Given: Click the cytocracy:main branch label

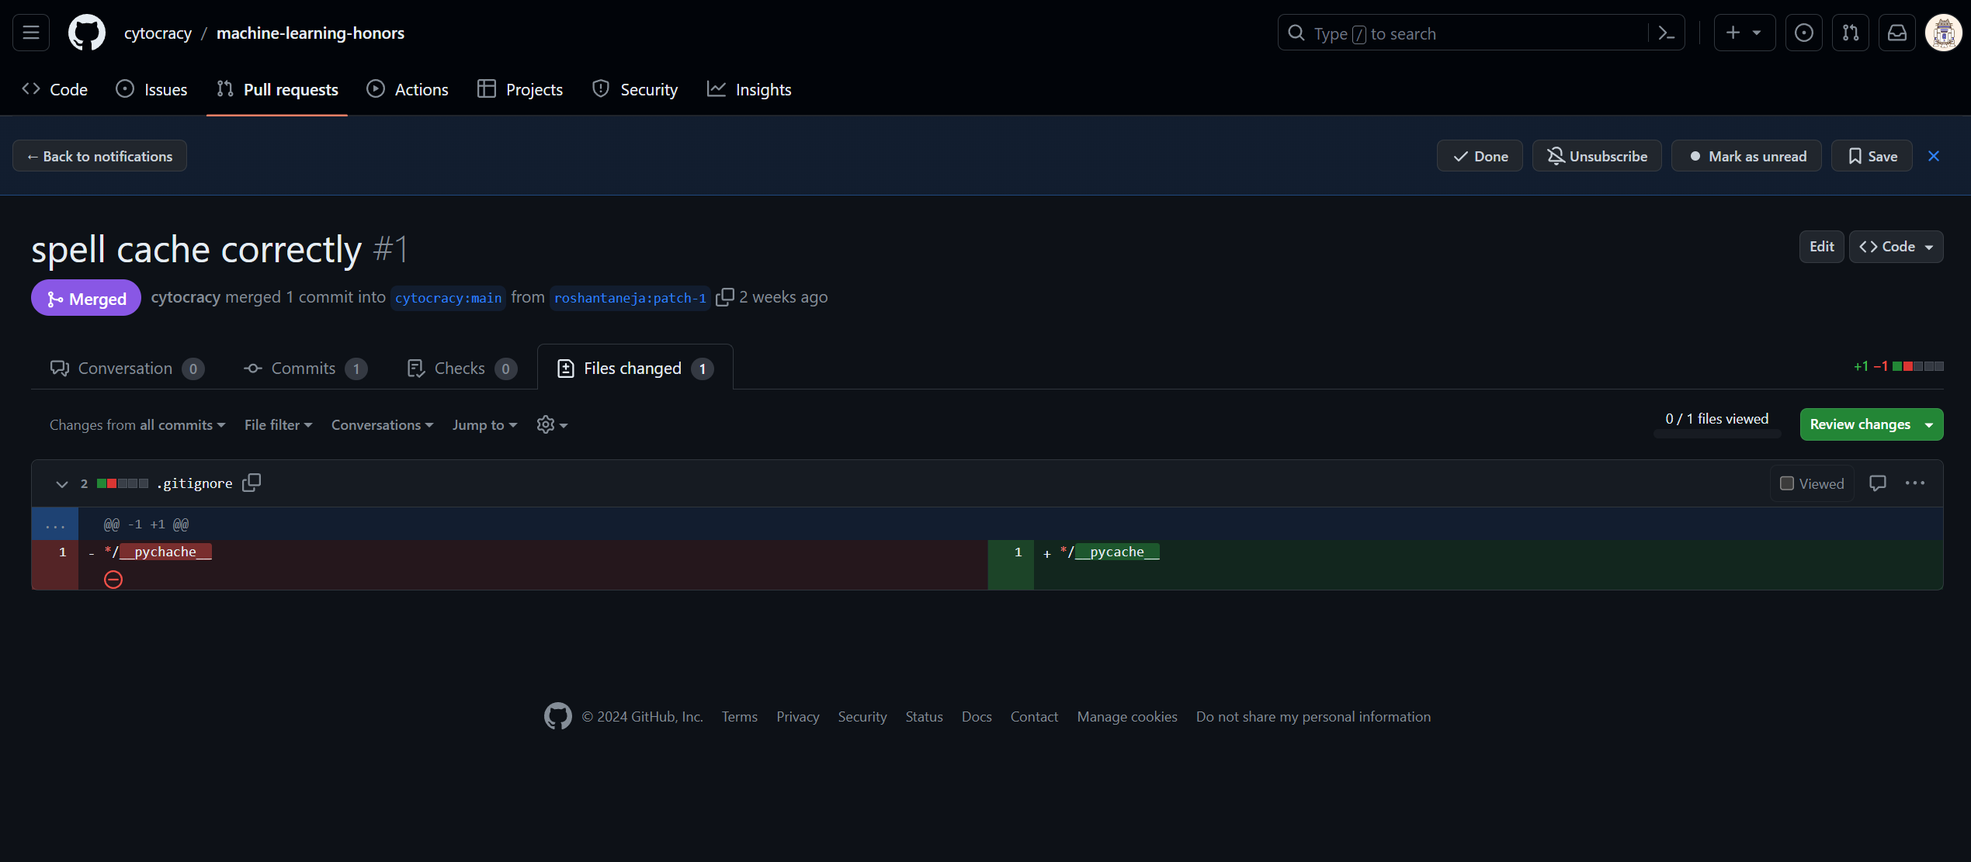Looking at the screenshot, I should coord(448,298).
